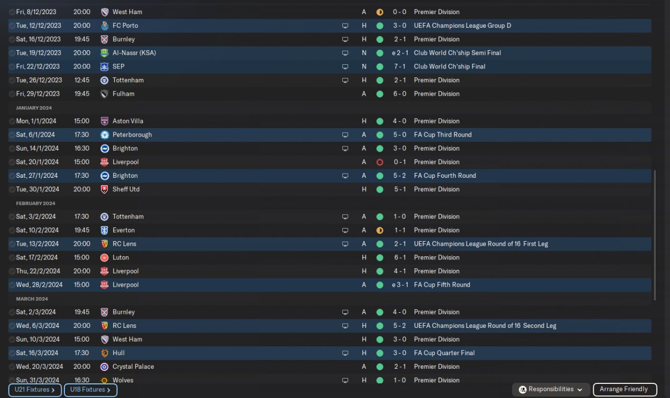Image resolution: width=670 pixels, height=398 pixels.
Task: Expand the U21 Fixtures view
Action: [35, 390]
